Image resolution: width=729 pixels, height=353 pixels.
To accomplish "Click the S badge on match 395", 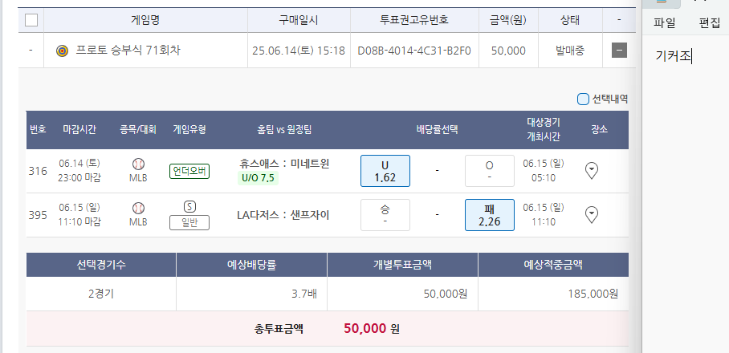I will [x=189, y=206].
